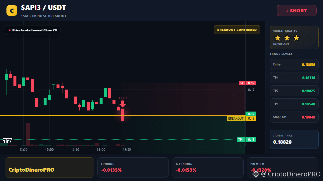Click the 18:00 time axis label
Viewport: 323px width, 181px height.
tap(101, 150)
